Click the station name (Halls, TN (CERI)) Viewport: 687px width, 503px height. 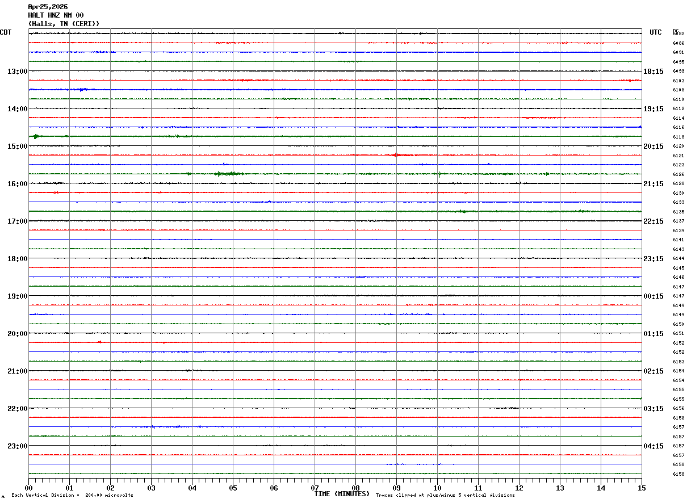click(64, 24)
